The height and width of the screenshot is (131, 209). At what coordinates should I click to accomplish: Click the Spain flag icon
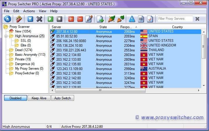point(144,36)
